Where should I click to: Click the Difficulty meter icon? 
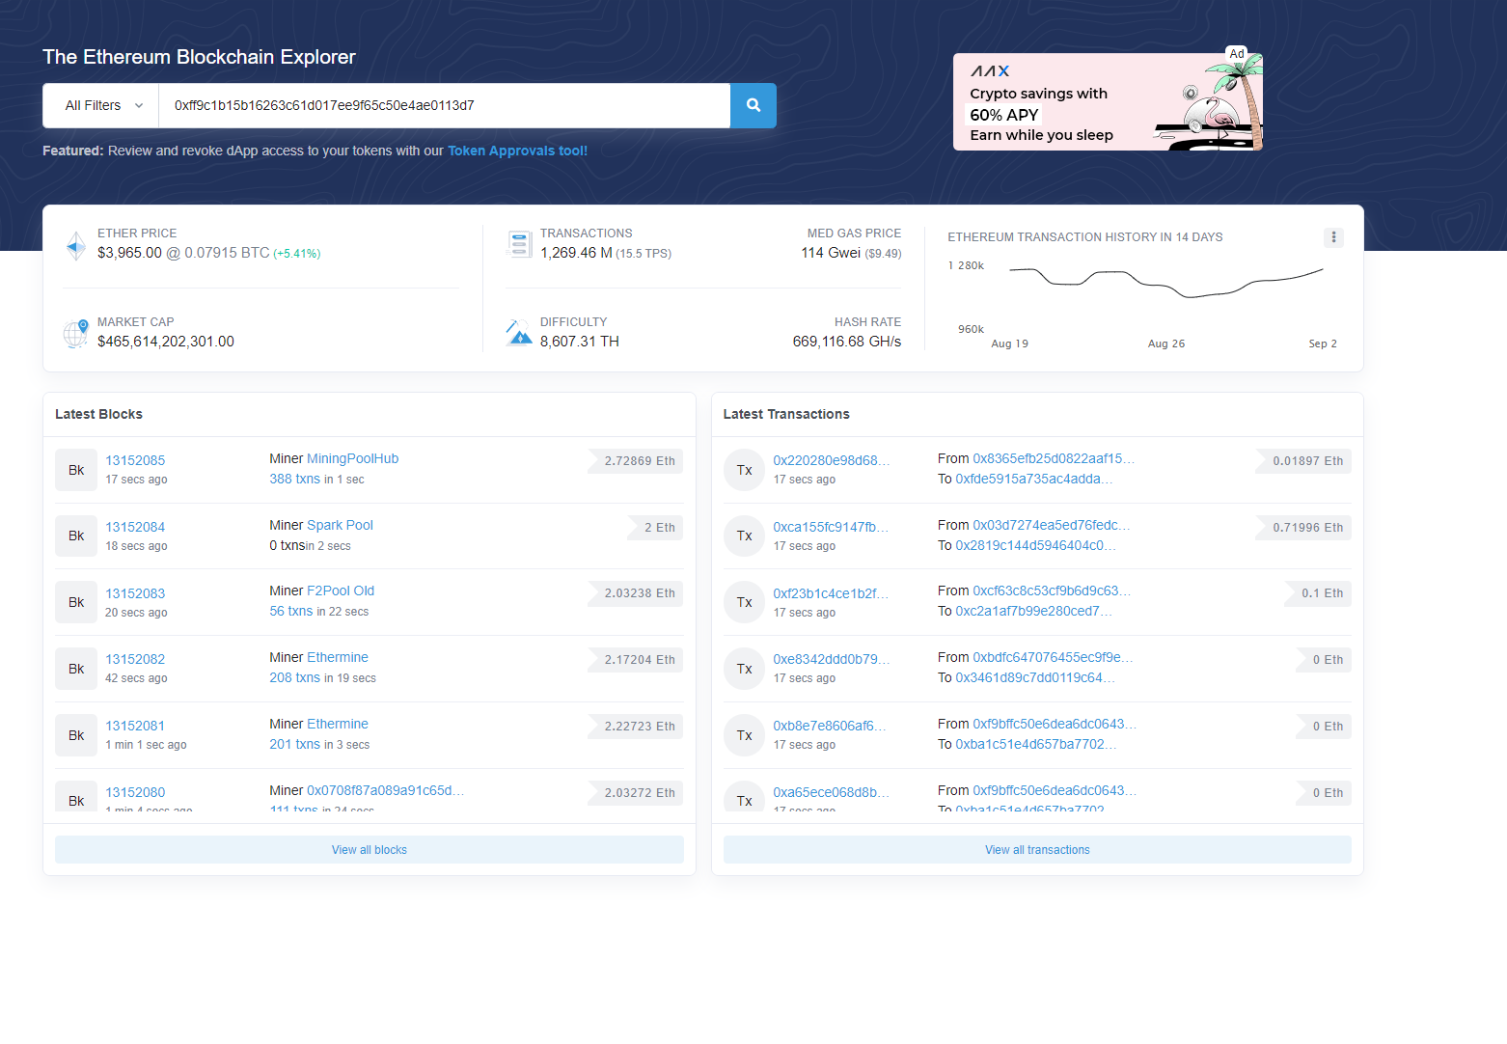[519, 333]
